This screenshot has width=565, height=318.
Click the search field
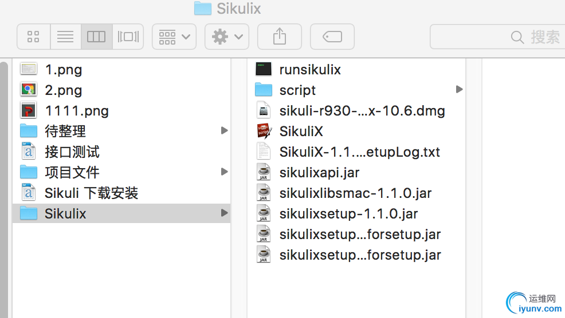tap(497, 37)
